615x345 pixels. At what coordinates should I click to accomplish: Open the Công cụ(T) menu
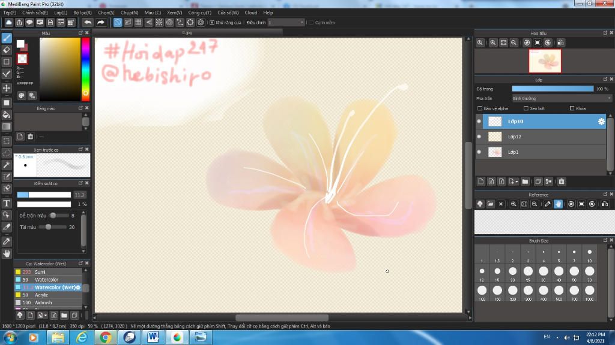tap(199, 13)
